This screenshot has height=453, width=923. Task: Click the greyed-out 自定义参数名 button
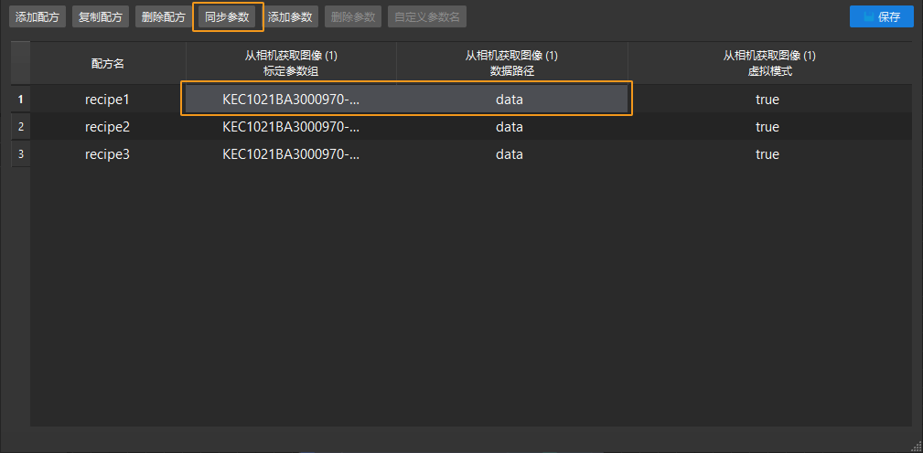(x=427, y=17)
